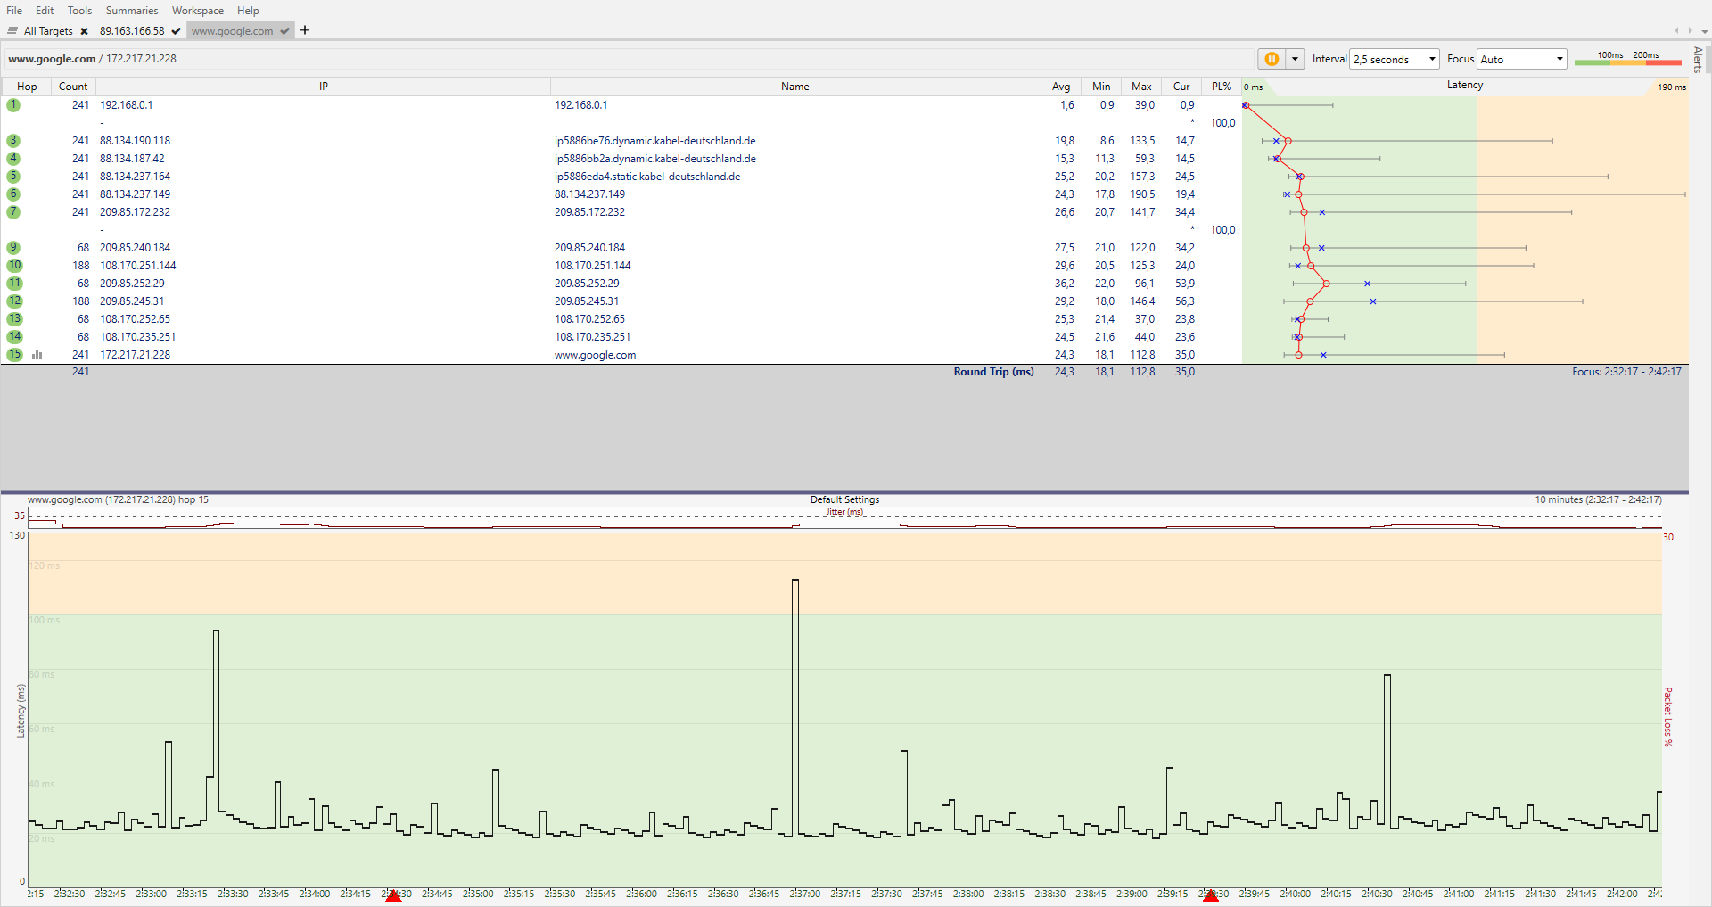The height and width of the screenshot is (907, 1712).
Task: Open the File menu
Action: coord(14,11)
